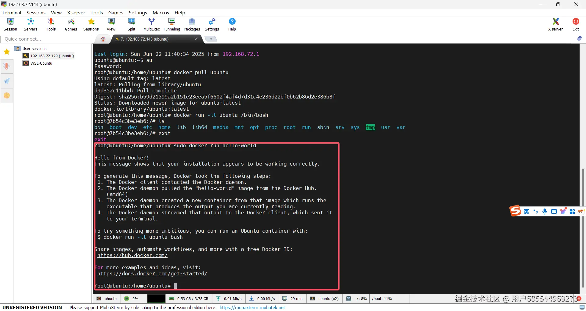Select the Macros paper-plane sidebar icon
This screenshot has width=586, height=311.
7,81
